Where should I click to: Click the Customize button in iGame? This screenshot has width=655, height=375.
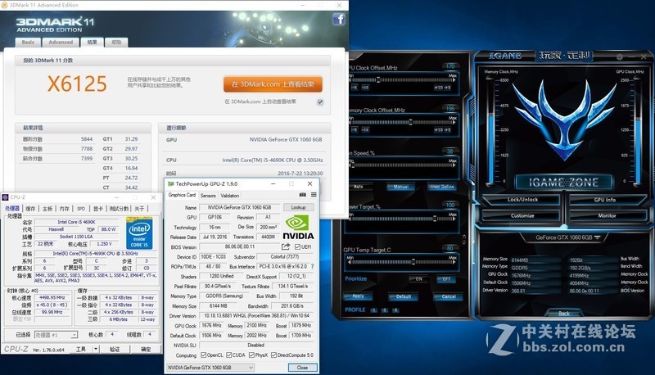(x=522, y=215)
